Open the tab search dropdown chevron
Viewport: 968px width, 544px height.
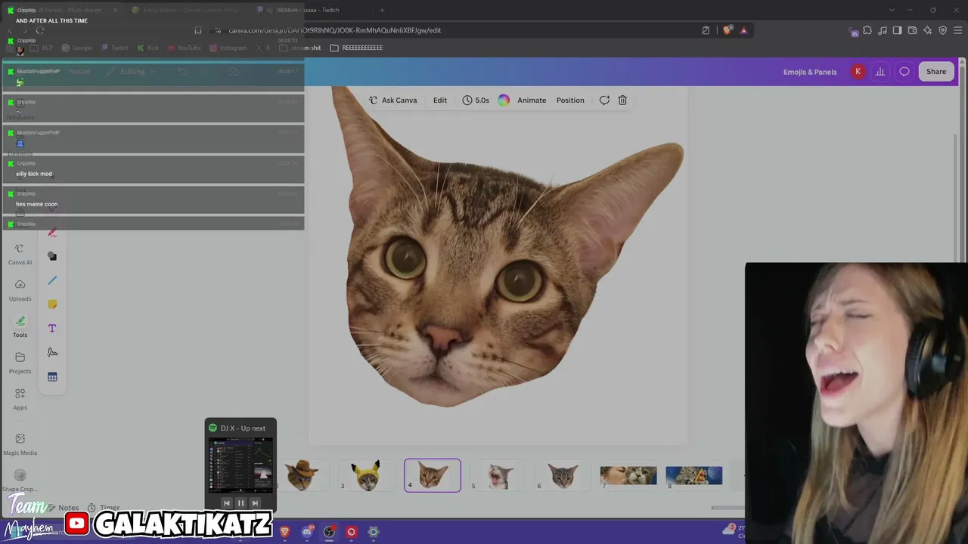pos(892,10)
